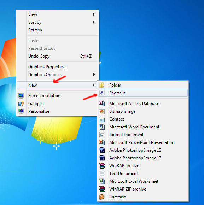
Task: Choose Refresh from the context menu
Action: point(58,30)
